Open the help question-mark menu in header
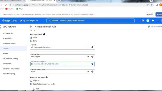The image size is (162, 91). [153, 21]
